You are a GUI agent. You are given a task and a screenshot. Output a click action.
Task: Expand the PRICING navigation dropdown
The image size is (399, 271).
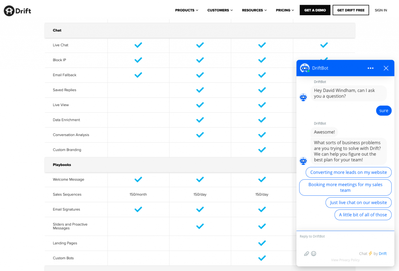tap(285, 10)
